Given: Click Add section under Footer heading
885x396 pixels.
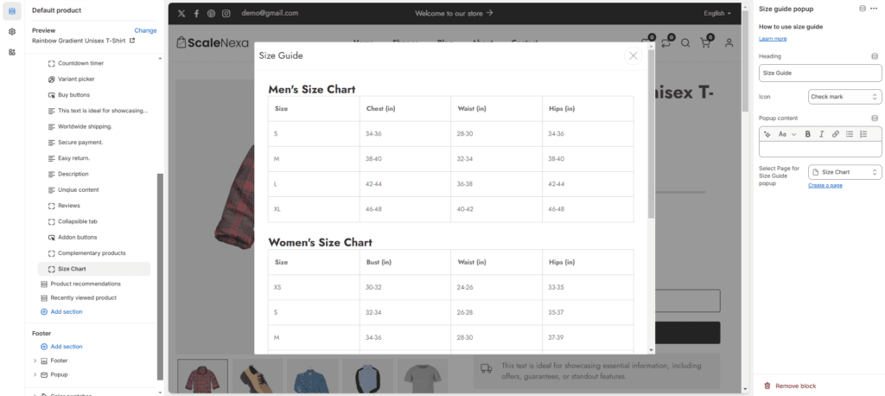Looking at the screenshot, I should [x=61, y=347].
